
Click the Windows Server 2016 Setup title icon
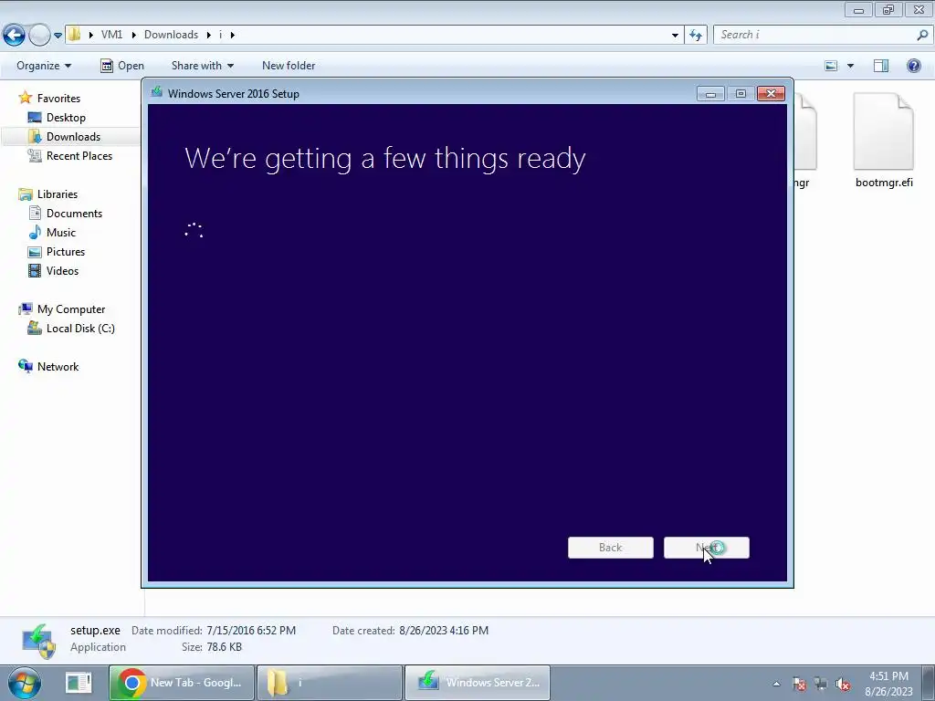pyautogui.click(x=157, y=92)
